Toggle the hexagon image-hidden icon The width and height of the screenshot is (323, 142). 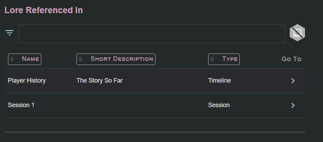click(297, 34)
